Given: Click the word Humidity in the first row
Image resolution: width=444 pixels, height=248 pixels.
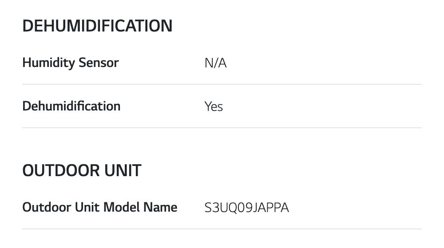Looking at the screenshot, I should coord(48,63).
